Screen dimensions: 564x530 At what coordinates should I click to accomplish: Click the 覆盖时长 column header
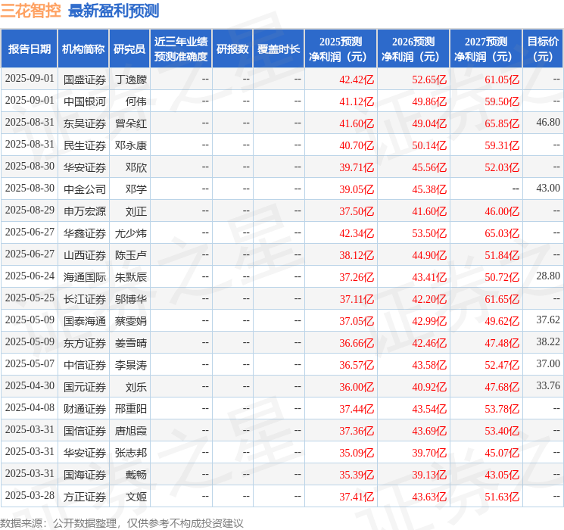(278, 49)
